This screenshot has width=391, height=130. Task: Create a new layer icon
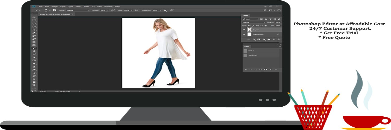(274, 39)
